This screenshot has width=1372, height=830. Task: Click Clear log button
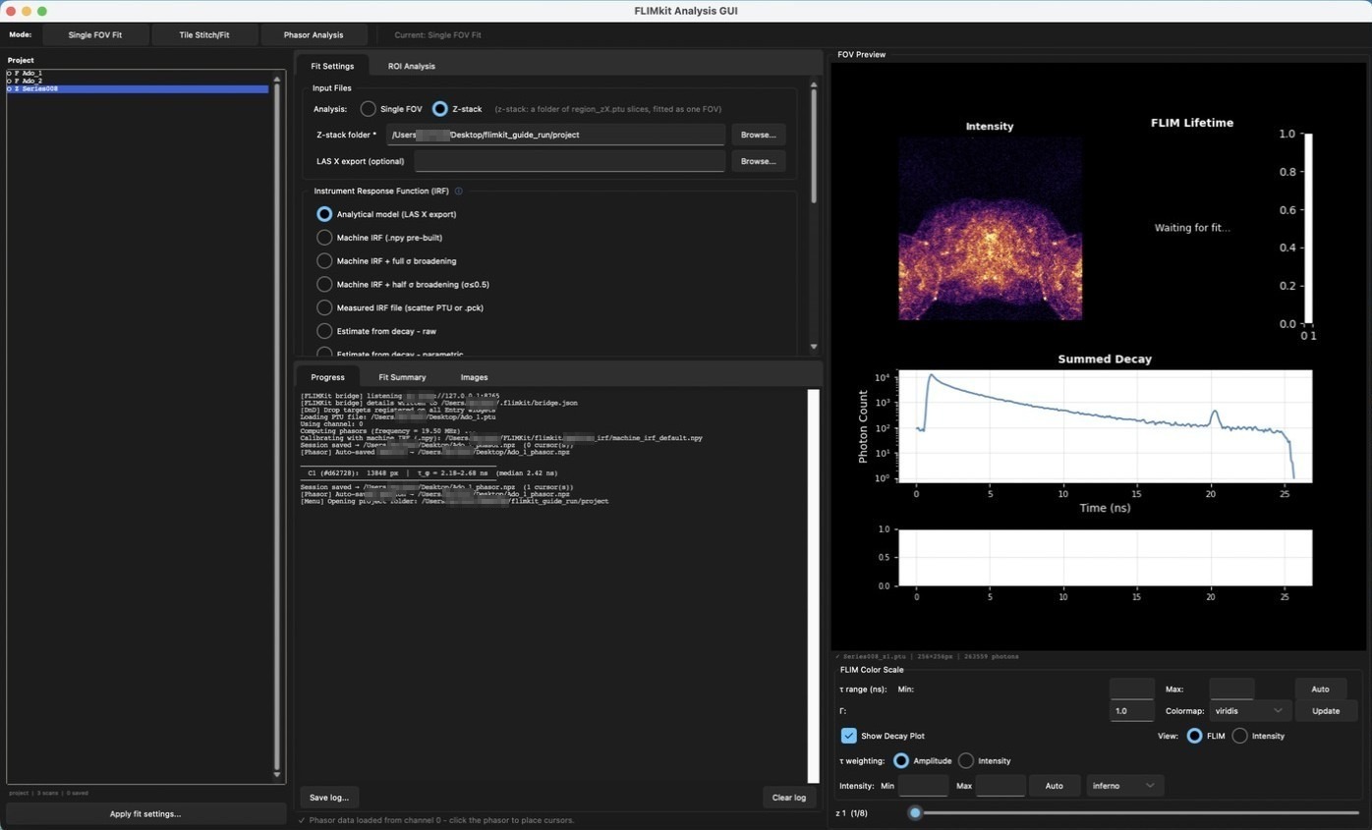[x=789, y=798]
